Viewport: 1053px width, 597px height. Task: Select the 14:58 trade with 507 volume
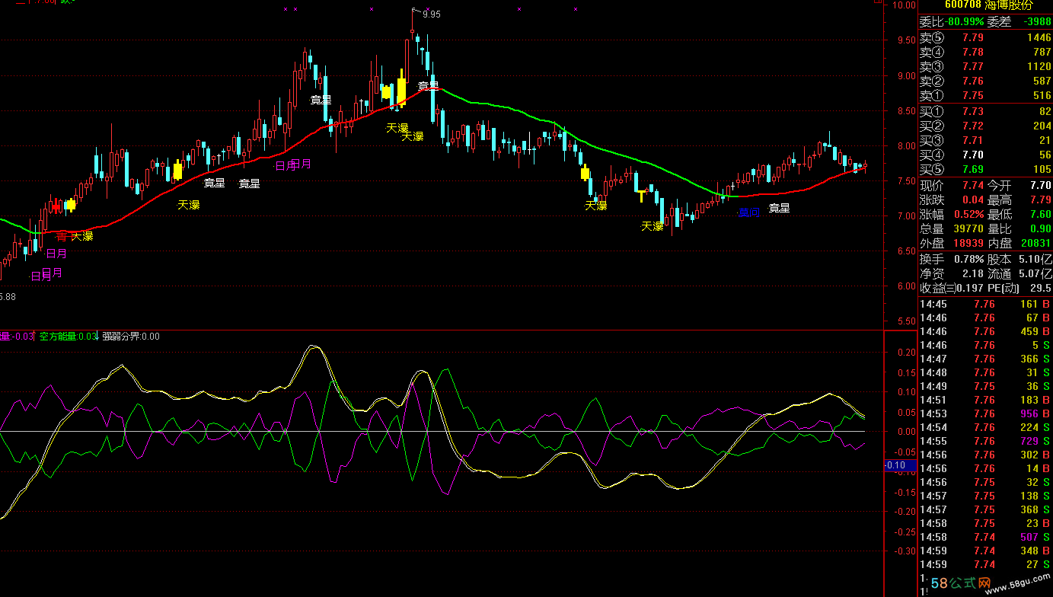pos(985,537)
